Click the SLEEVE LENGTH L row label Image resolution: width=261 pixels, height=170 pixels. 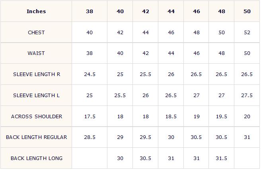[x=36, y=95]
